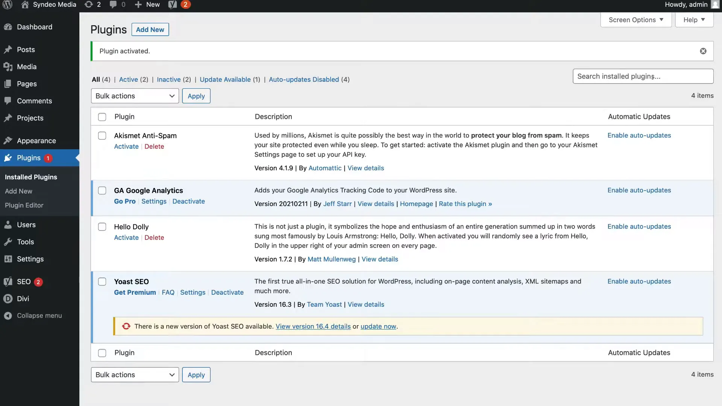
Task: Click update now for Yoast SEO
Action: point(378,326)
